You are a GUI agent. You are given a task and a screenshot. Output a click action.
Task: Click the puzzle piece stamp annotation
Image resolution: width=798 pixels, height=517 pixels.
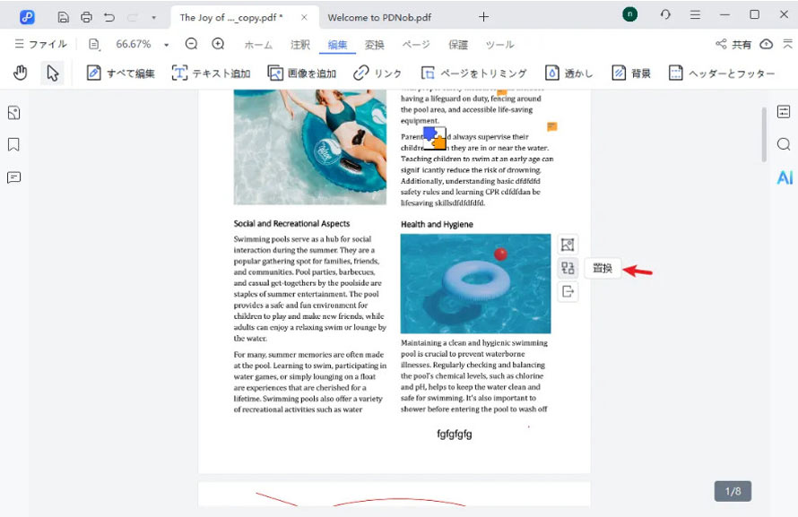(x=435, y=138)
